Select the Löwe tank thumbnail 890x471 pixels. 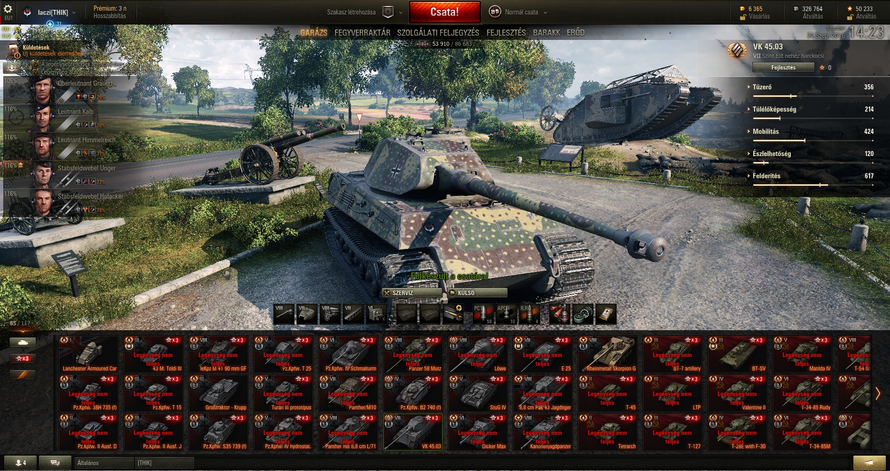tap(478, 354)
